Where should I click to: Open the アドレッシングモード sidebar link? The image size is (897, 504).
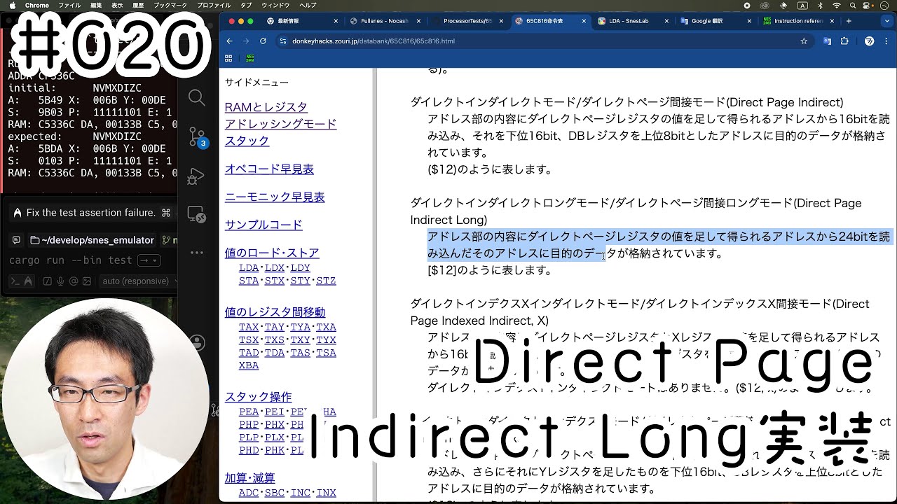click(280, 124)
